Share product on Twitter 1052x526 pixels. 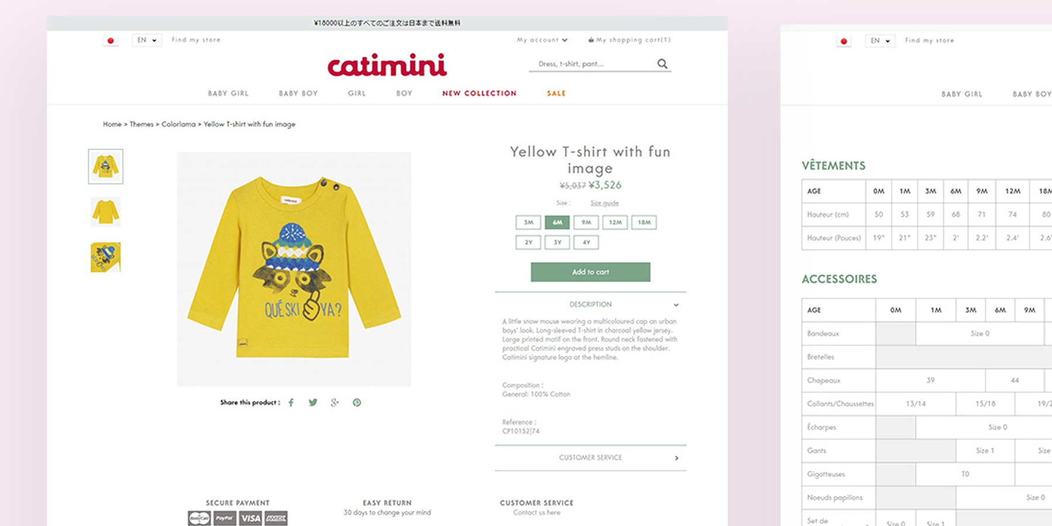[313, 403]
